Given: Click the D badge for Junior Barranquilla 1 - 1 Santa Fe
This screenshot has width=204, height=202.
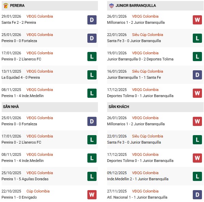Looking at the screenshot, I should point(198,75).
